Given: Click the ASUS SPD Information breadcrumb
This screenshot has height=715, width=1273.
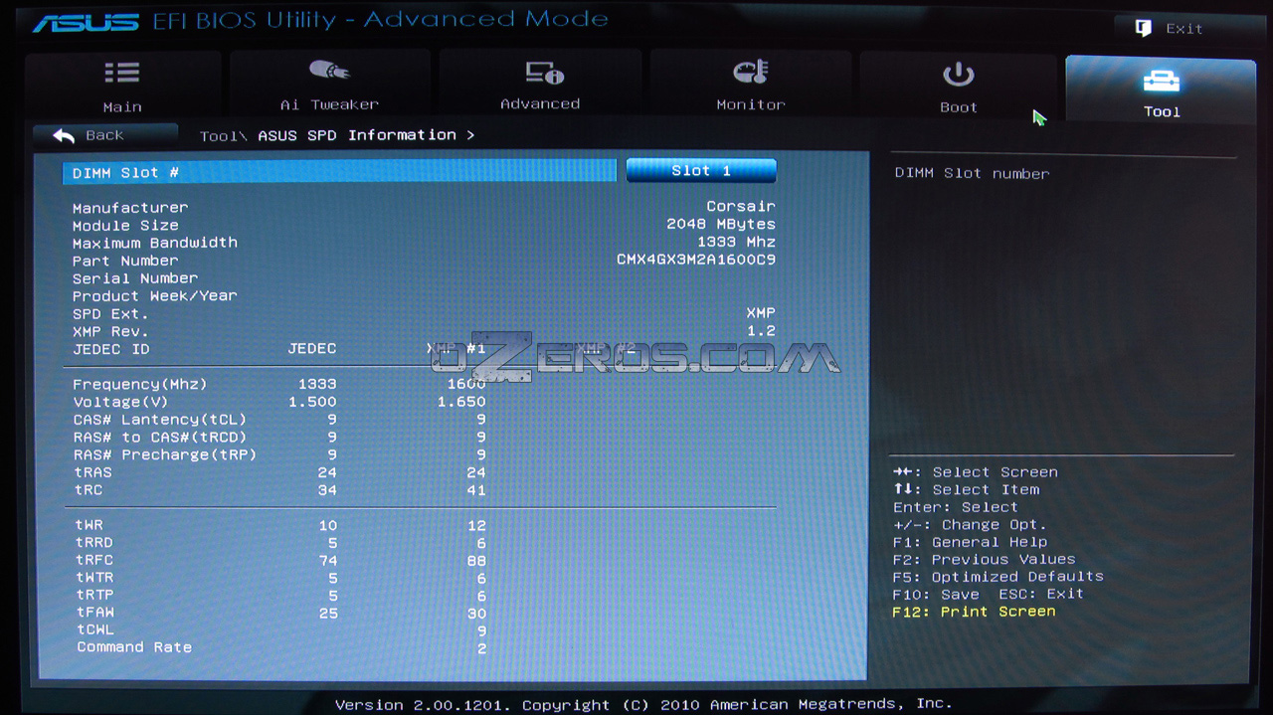Looking at the screenshot, I should pos(357,135).
